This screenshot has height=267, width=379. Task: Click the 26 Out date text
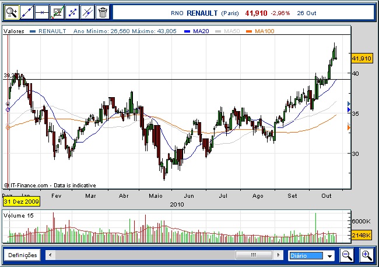tap(307, 13)
